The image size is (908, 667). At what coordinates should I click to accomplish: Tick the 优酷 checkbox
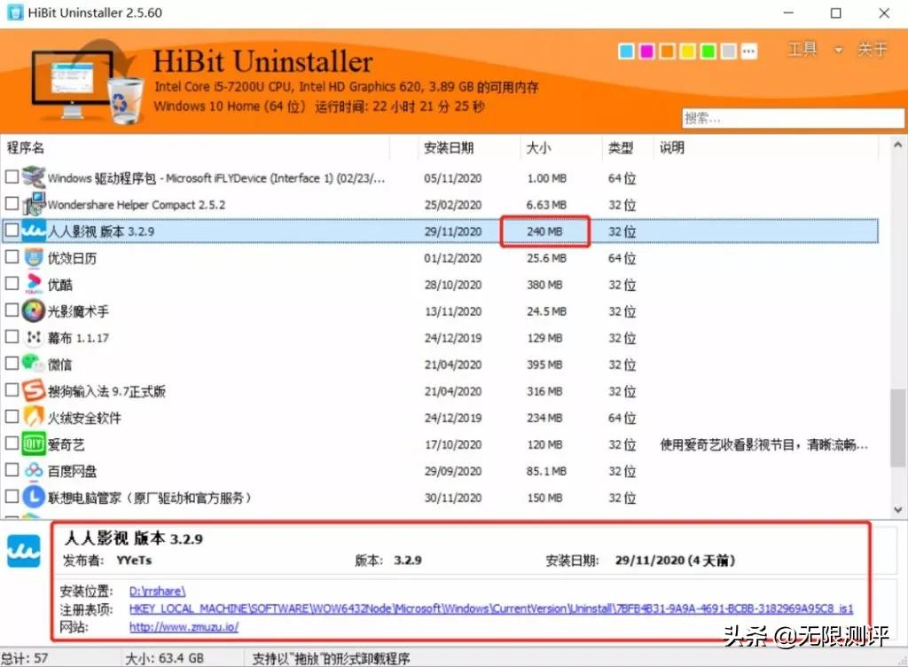pos(12,283)
